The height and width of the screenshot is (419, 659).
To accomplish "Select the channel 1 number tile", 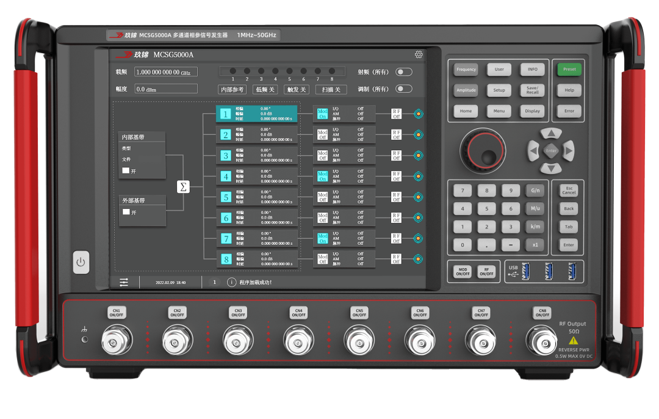I will [x=226, y=114].
